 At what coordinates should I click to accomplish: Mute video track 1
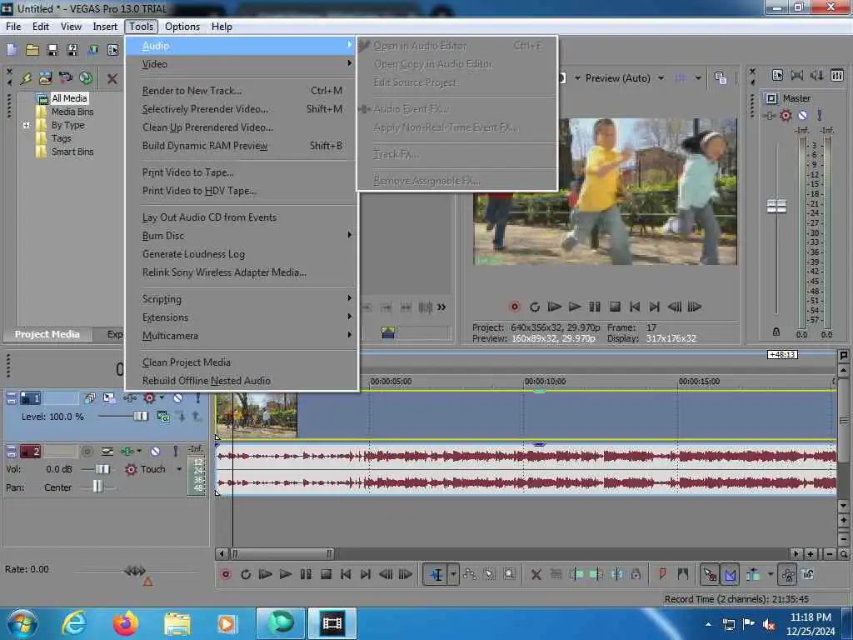coord(177,398)
